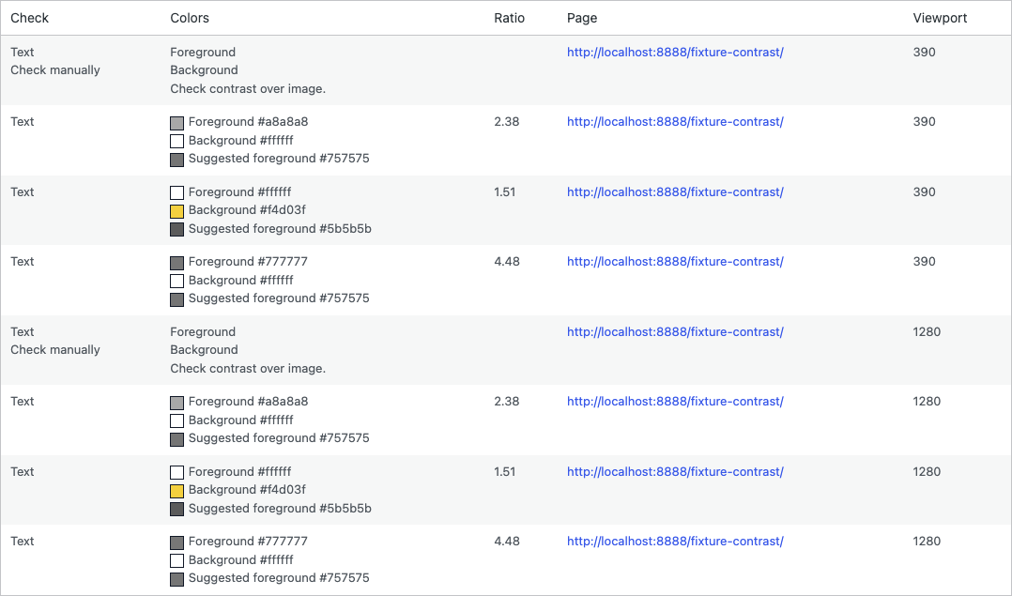
Task: Select the suggested #5b5b5b swatch for viewport 390
Action: pyautogui.click(x=176, y=229)
